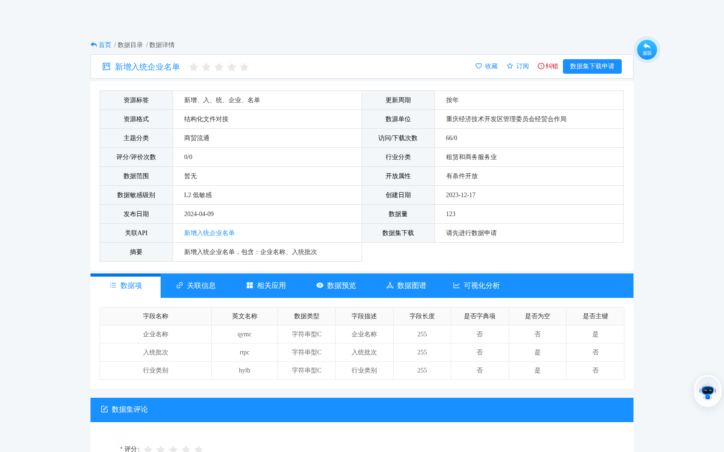Click the 请先进行数据申请 download notice

coord(472,233)
